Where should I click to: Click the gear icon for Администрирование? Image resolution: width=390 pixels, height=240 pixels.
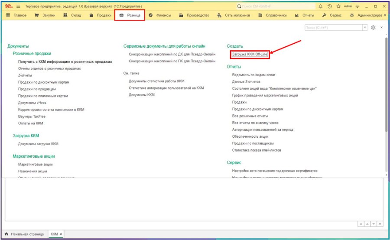click(352, 15)
